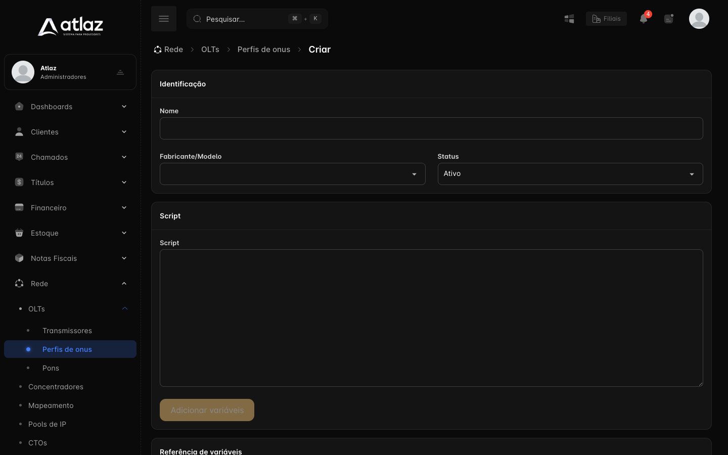Open the Status dropdown showing Ativo
Image resolution: width=728 pixels, height=455 pixels.
[570, 174]
